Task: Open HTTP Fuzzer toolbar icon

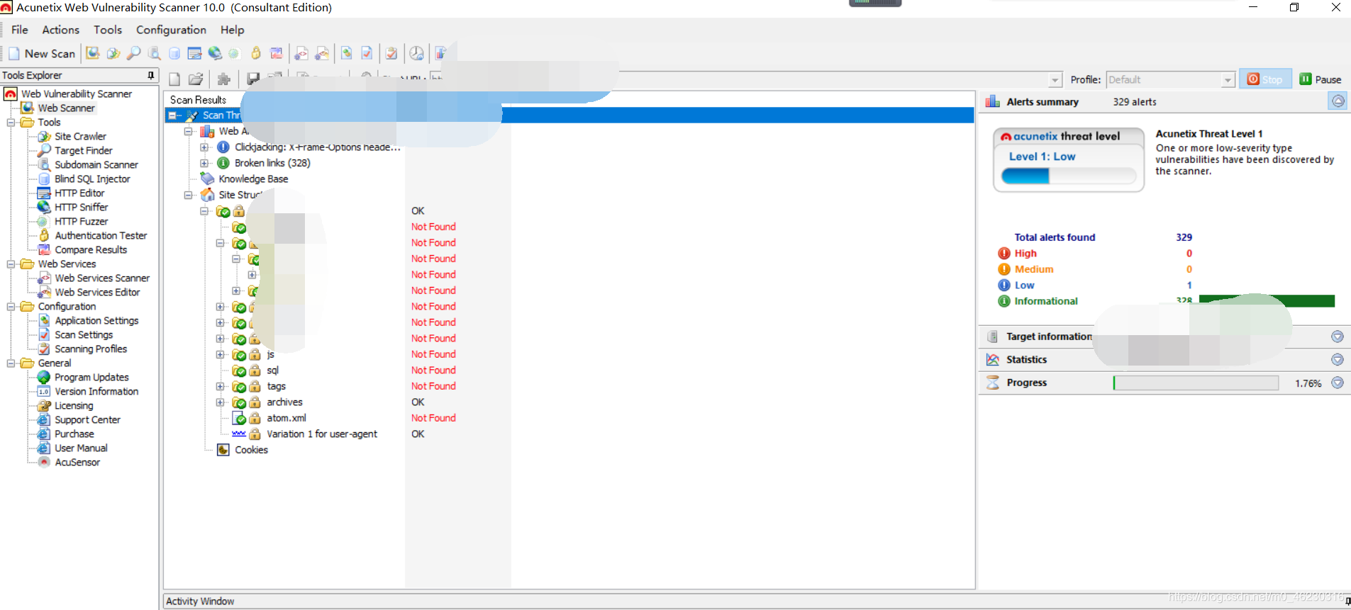Action: [x=234, y=53]
